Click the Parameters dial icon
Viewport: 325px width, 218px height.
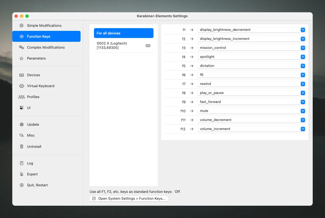[x=22, y=58]
